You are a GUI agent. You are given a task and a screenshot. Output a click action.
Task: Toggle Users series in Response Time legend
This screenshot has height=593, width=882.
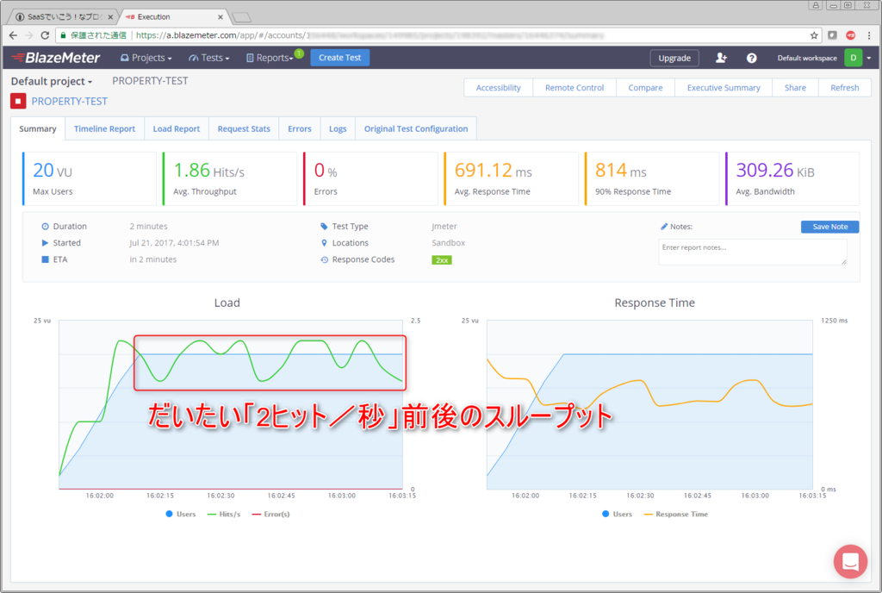click(x=617, y=514)
